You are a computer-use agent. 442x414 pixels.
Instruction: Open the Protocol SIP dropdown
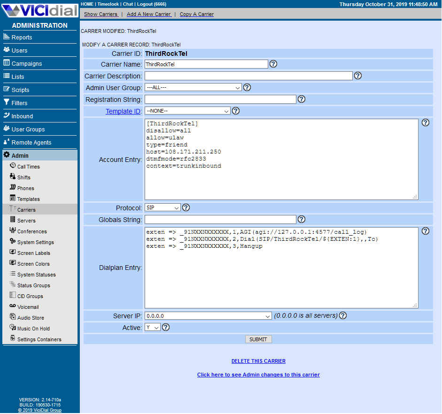pos(163,207)
